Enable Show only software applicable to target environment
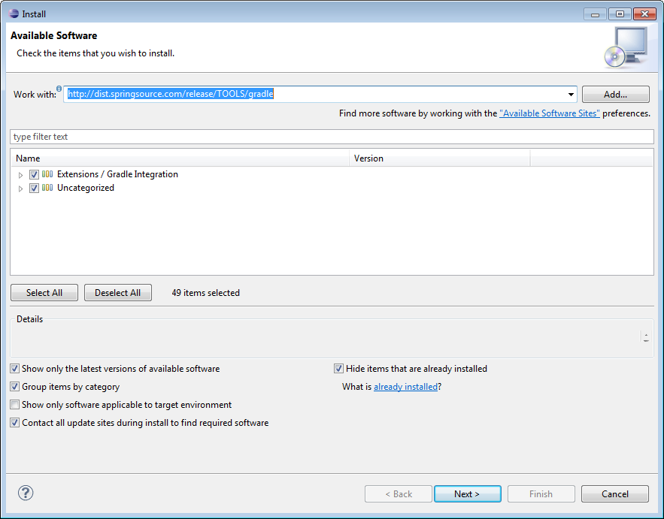 point(14,404)
